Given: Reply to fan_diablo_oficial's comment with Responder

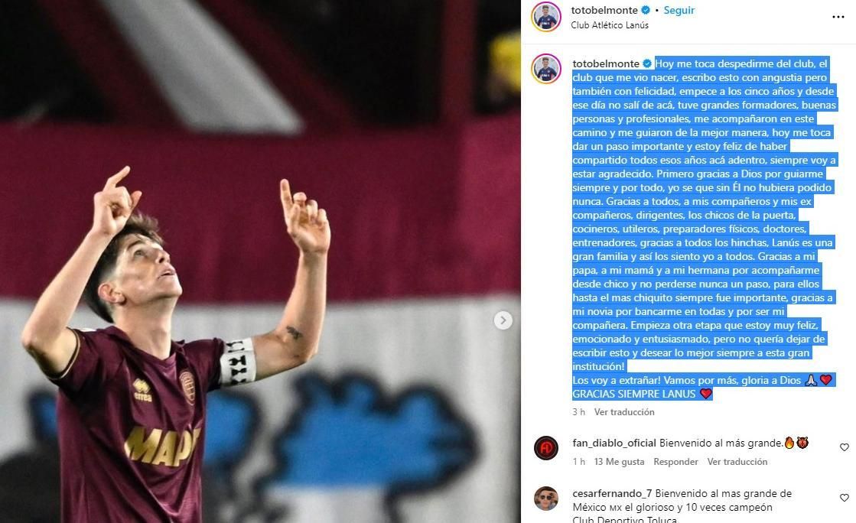Looking at the screenshot, I should click(x=675, y=461).
